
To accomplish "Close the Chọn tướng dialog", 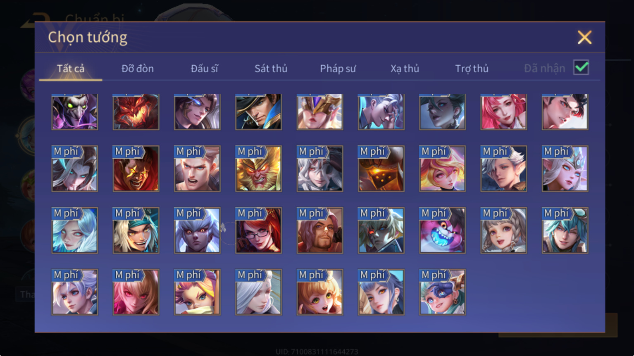I will 584,38.
